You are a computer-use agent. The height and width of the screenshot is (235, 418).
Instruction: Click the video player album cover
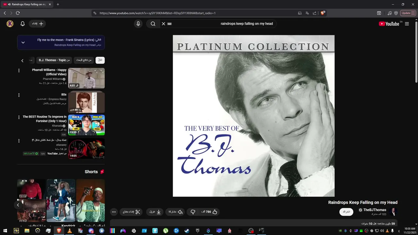(x=253, y=116)
